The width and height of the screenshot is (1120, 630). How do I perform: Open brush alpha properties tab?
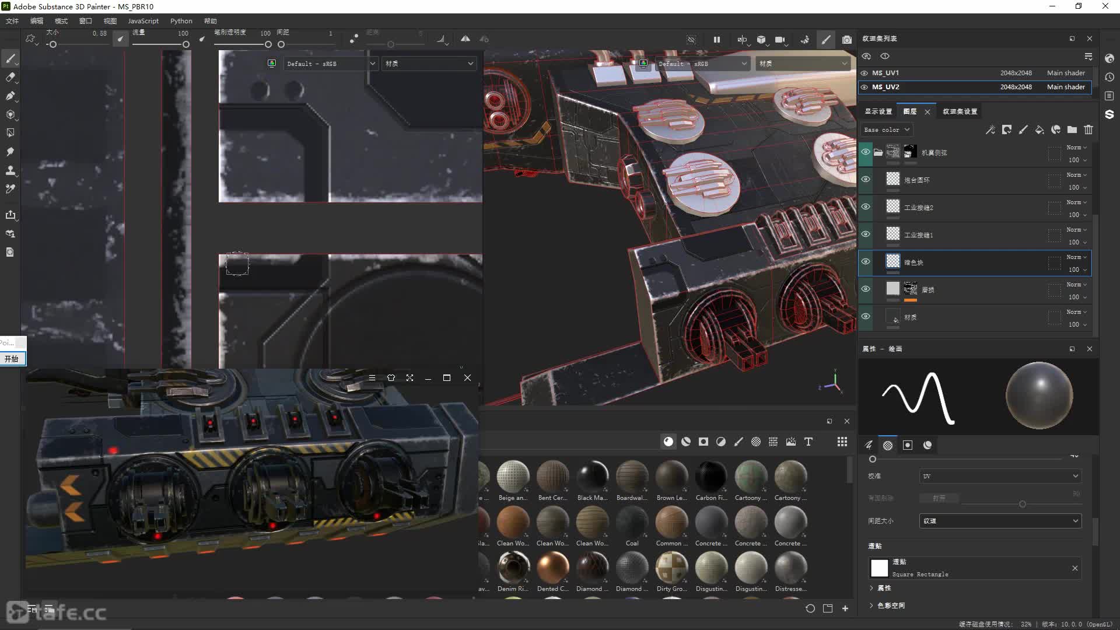pyautogui.click(x=888, y=445)
